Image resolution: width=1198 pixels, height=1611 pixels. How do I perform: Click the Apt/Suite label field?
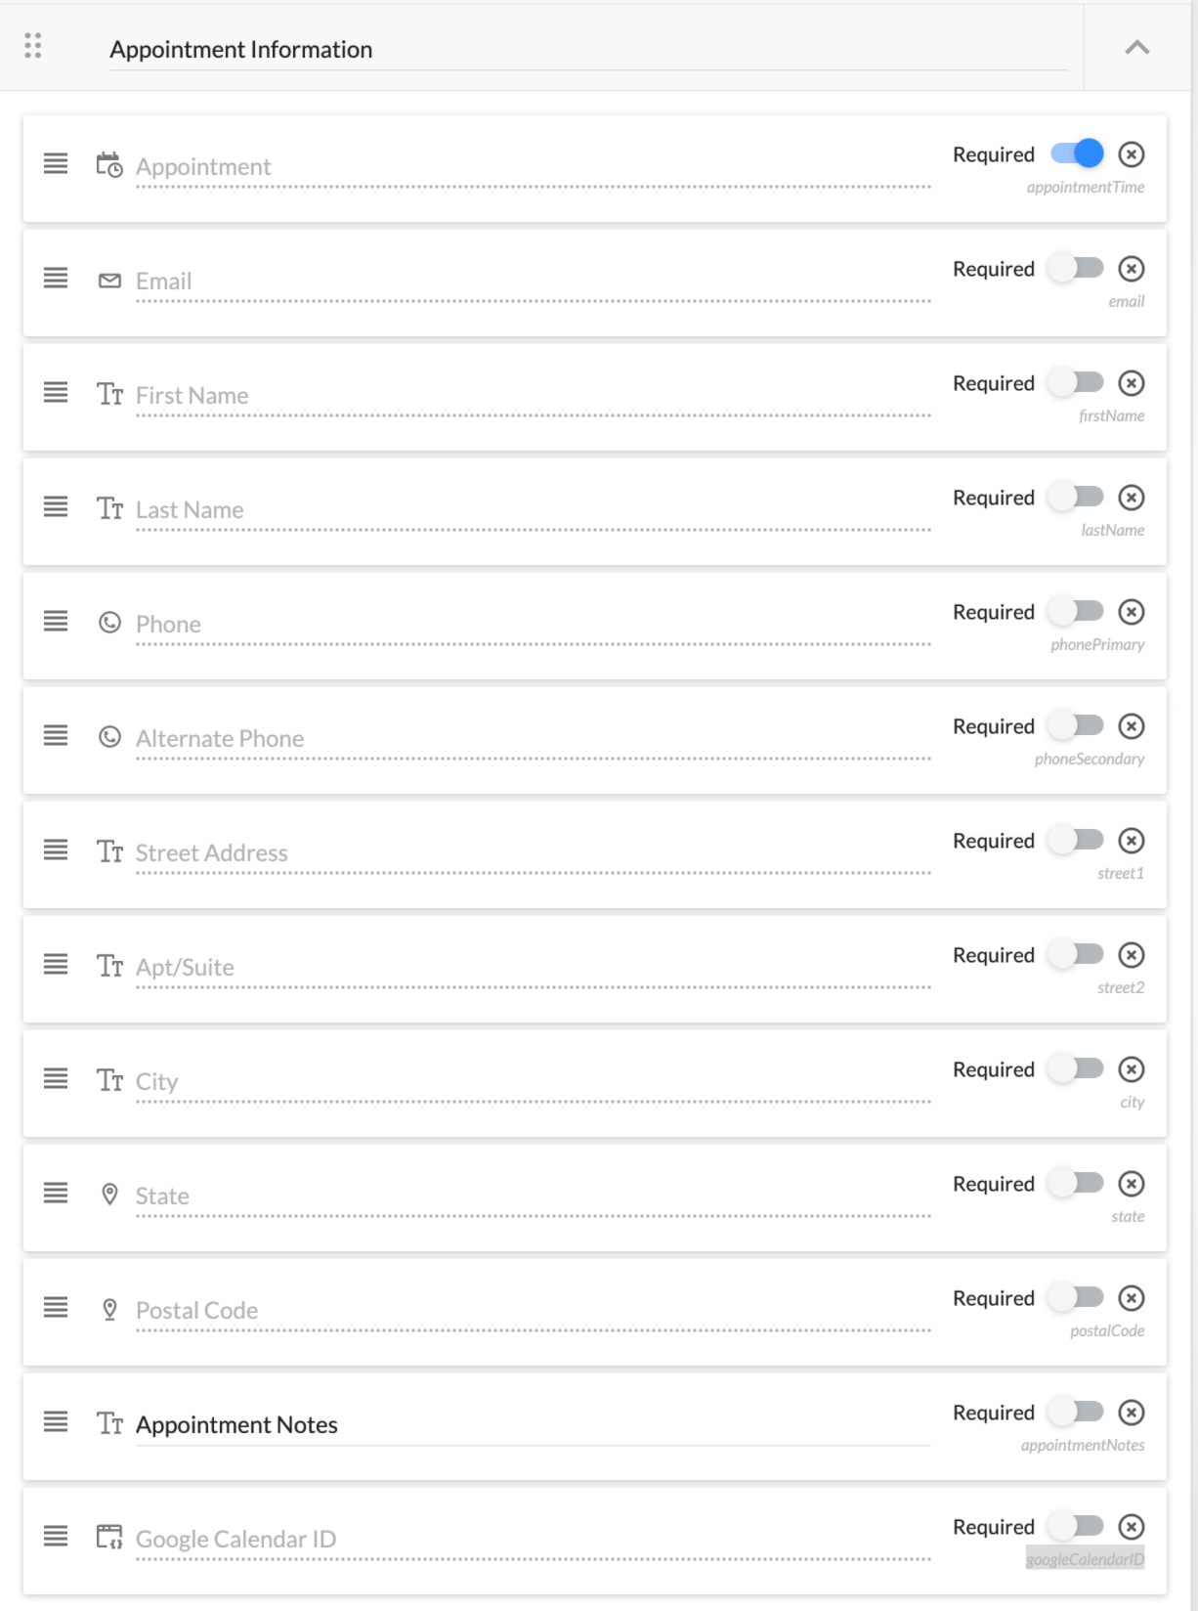(x=533, y=968)
